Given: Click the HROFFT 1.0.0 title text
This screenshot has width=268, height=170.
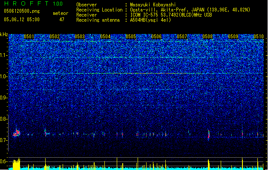Looking at the screenshot, I should tap(33, 3).
